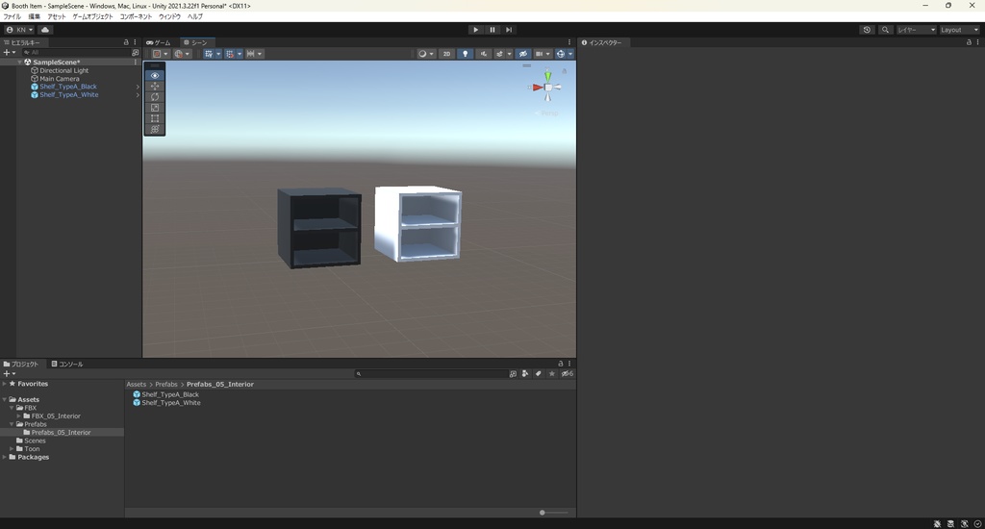Select the Scale tool in scene overlay
985x529 pixels.
(155, 108)
